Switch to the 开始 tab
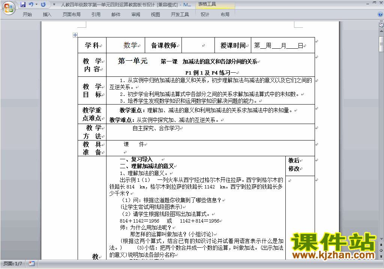Viewport: 384px width, 269px height. pos(27,15)
